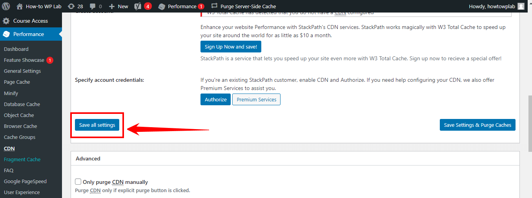Screen dimensions: 532x198
Task: Open Google PageSpeed submenu item
Action: coord(25,181)
